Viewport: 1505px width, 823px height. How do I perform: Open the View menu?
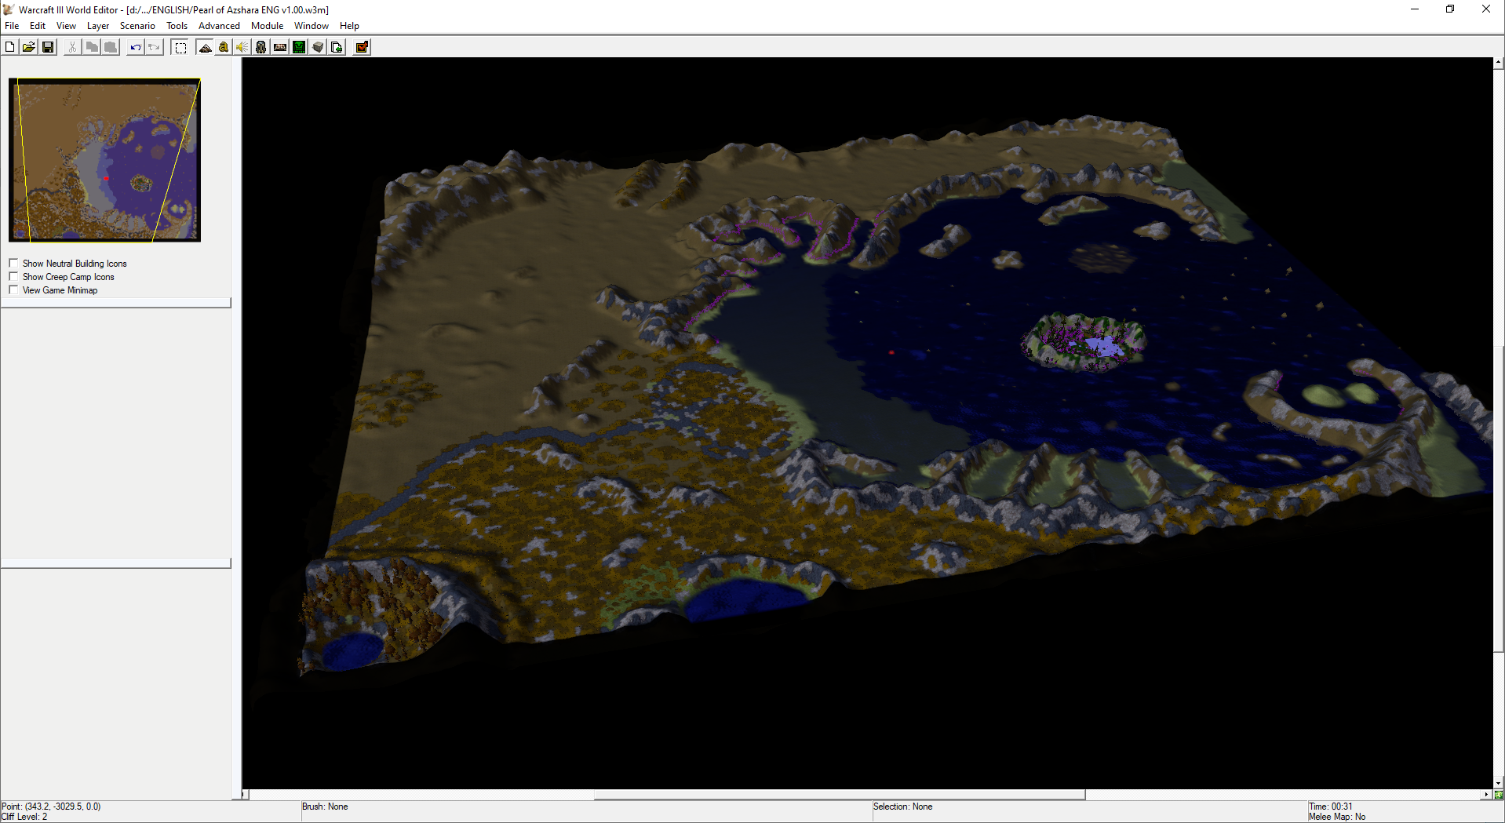tap(66, 26)
